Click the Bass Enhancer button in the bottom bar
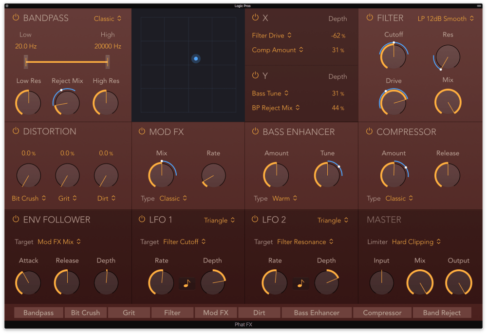The height and width of the screenshot is (334, 487). [x=316, y=313]
